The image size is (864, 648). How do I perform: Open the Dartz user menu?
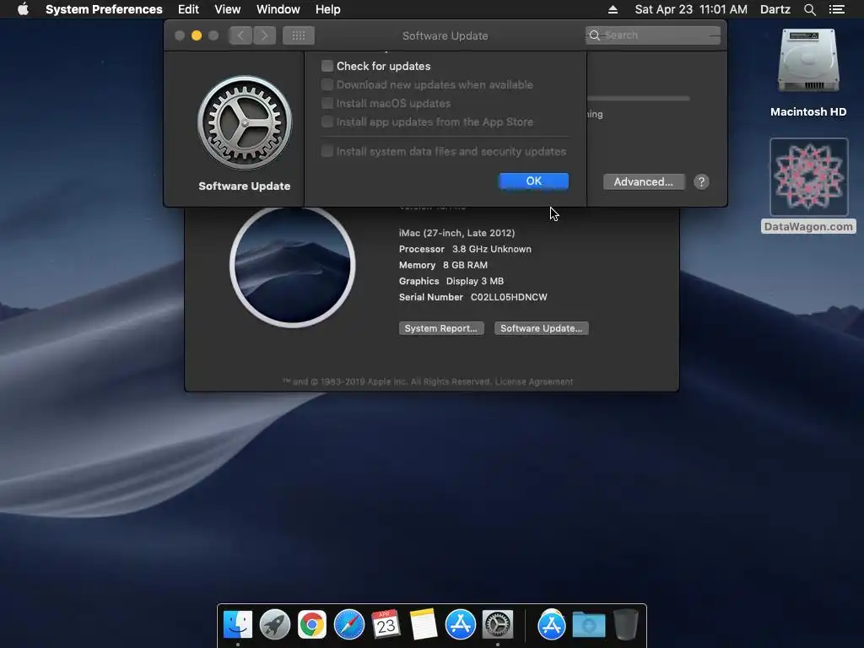pos(775,9)
